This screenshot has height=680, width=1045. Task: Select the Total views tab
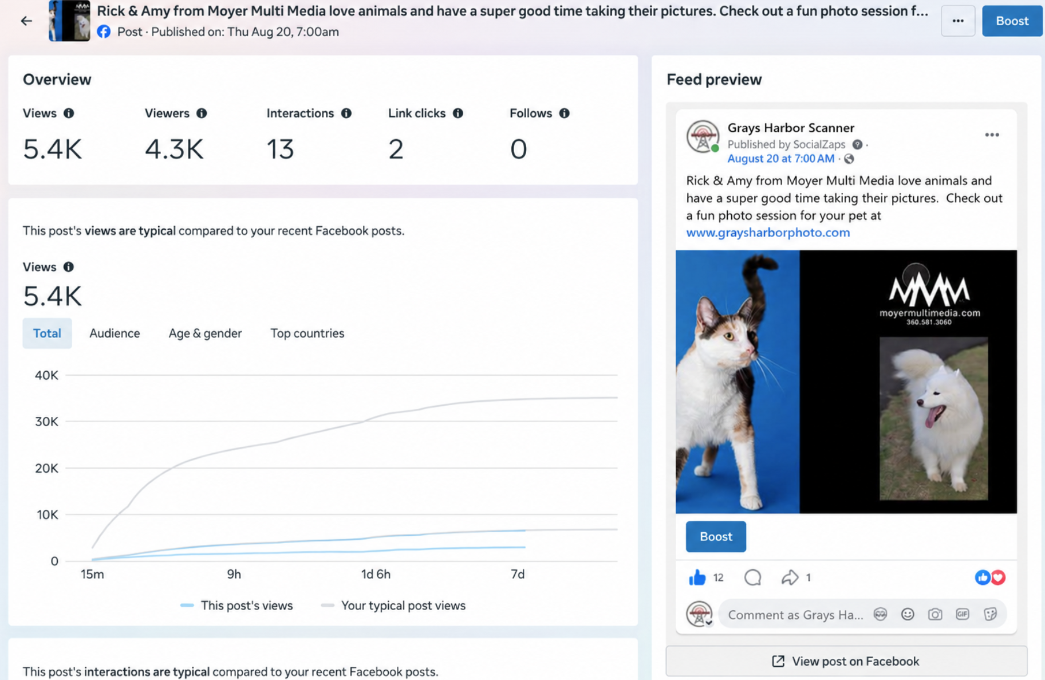pos(47,333)
